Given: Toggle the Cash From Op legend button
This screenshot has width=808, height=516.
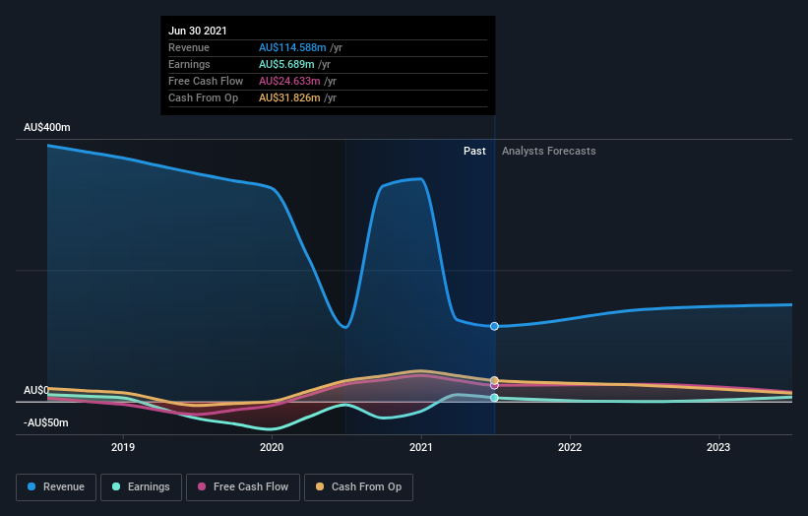Looking at the screenshot, I should (x=358, y=487).
